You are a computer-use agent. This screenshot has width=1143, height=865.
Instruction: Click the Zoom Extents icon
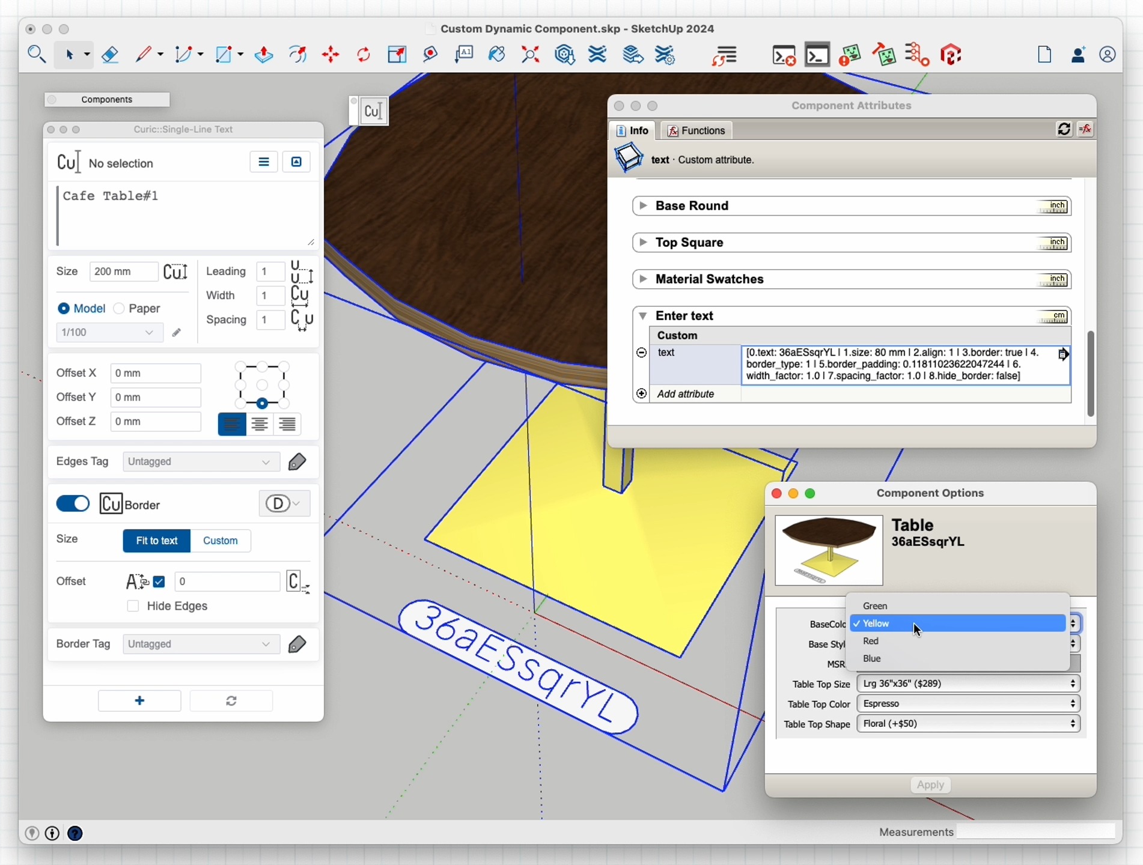531,55
